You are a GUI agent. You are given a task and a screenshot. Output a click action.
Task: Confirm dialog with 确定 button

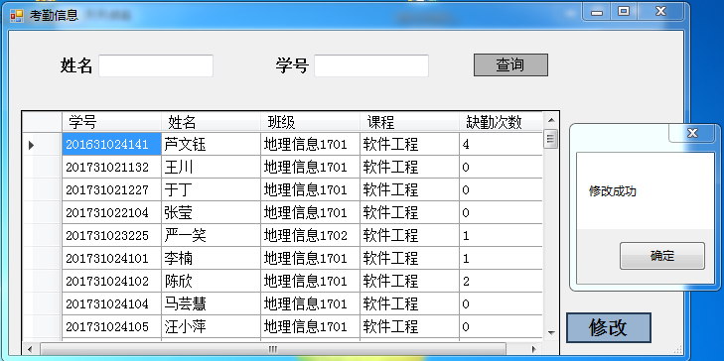(x=662, y=256)
